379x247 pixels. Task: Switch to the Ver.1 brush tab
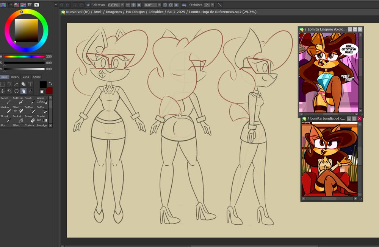tap(26, 77)
